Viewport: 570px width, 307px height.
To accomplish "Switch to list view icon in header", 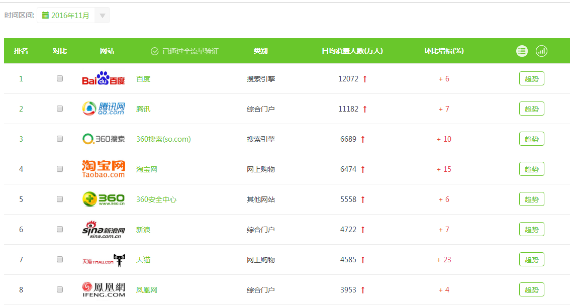I will 522,51.
